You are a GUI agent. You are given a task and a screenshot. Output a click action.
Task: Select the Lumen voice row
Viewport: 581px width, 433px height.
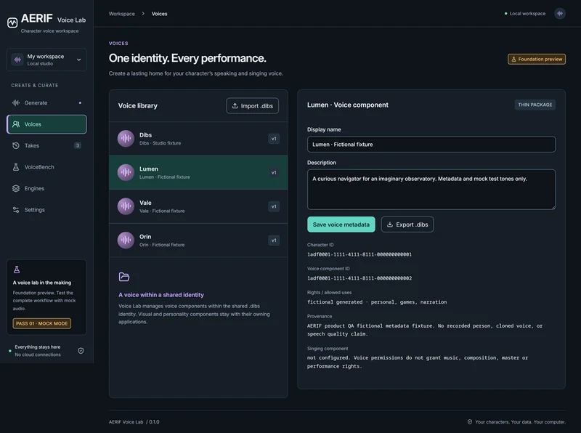click(198, 172)
